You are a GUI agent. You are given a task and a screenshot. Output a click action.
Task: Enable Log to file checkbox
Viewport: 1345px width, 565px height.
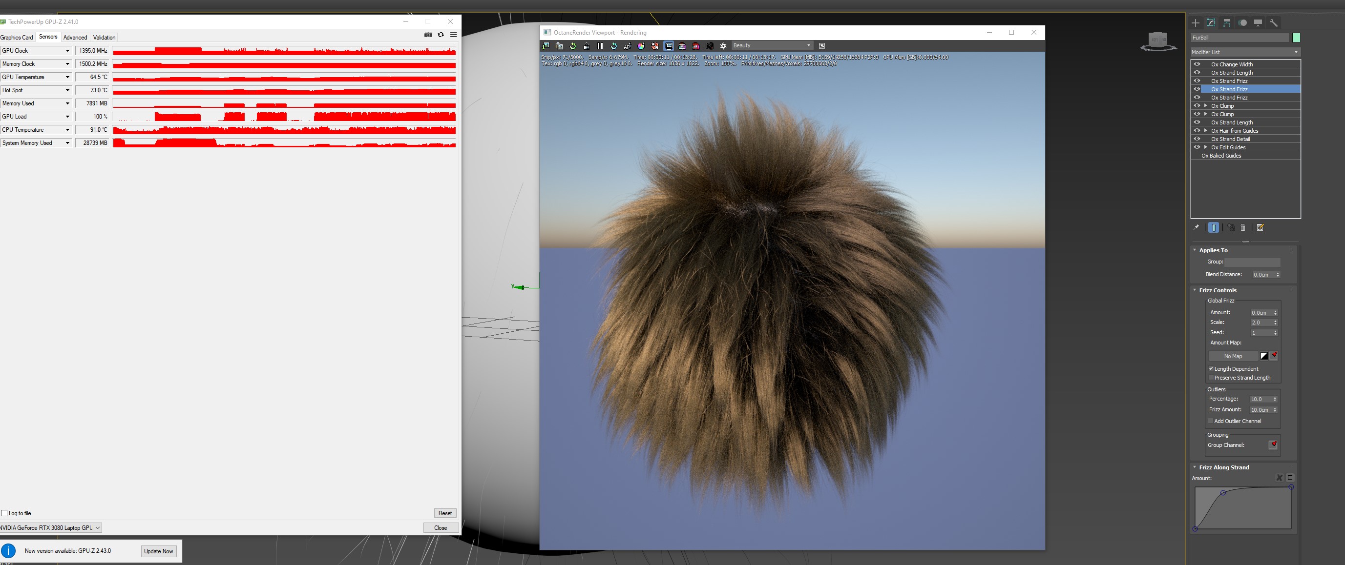[x=4, y=513]
